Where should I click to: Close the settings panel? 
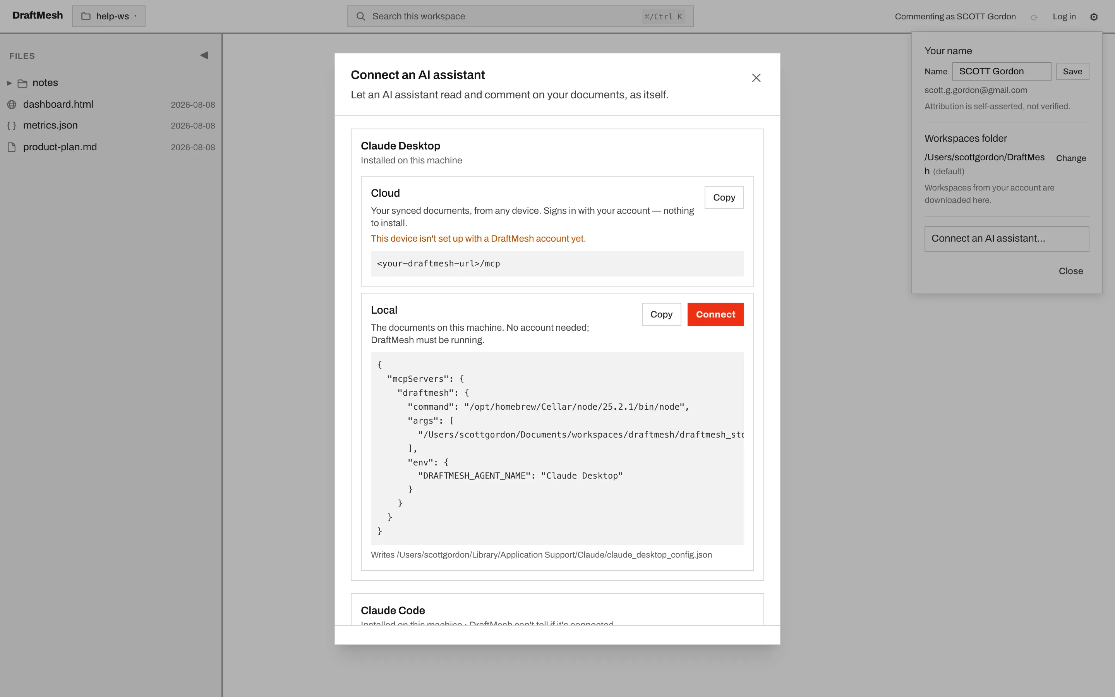click(1071, 271)
